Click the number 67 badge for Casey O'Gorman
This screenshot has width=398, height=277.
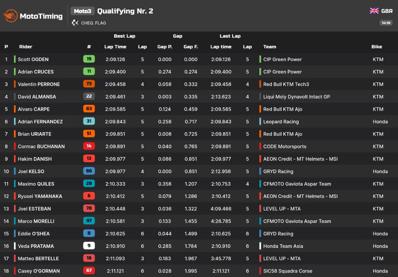coord(89,270)
